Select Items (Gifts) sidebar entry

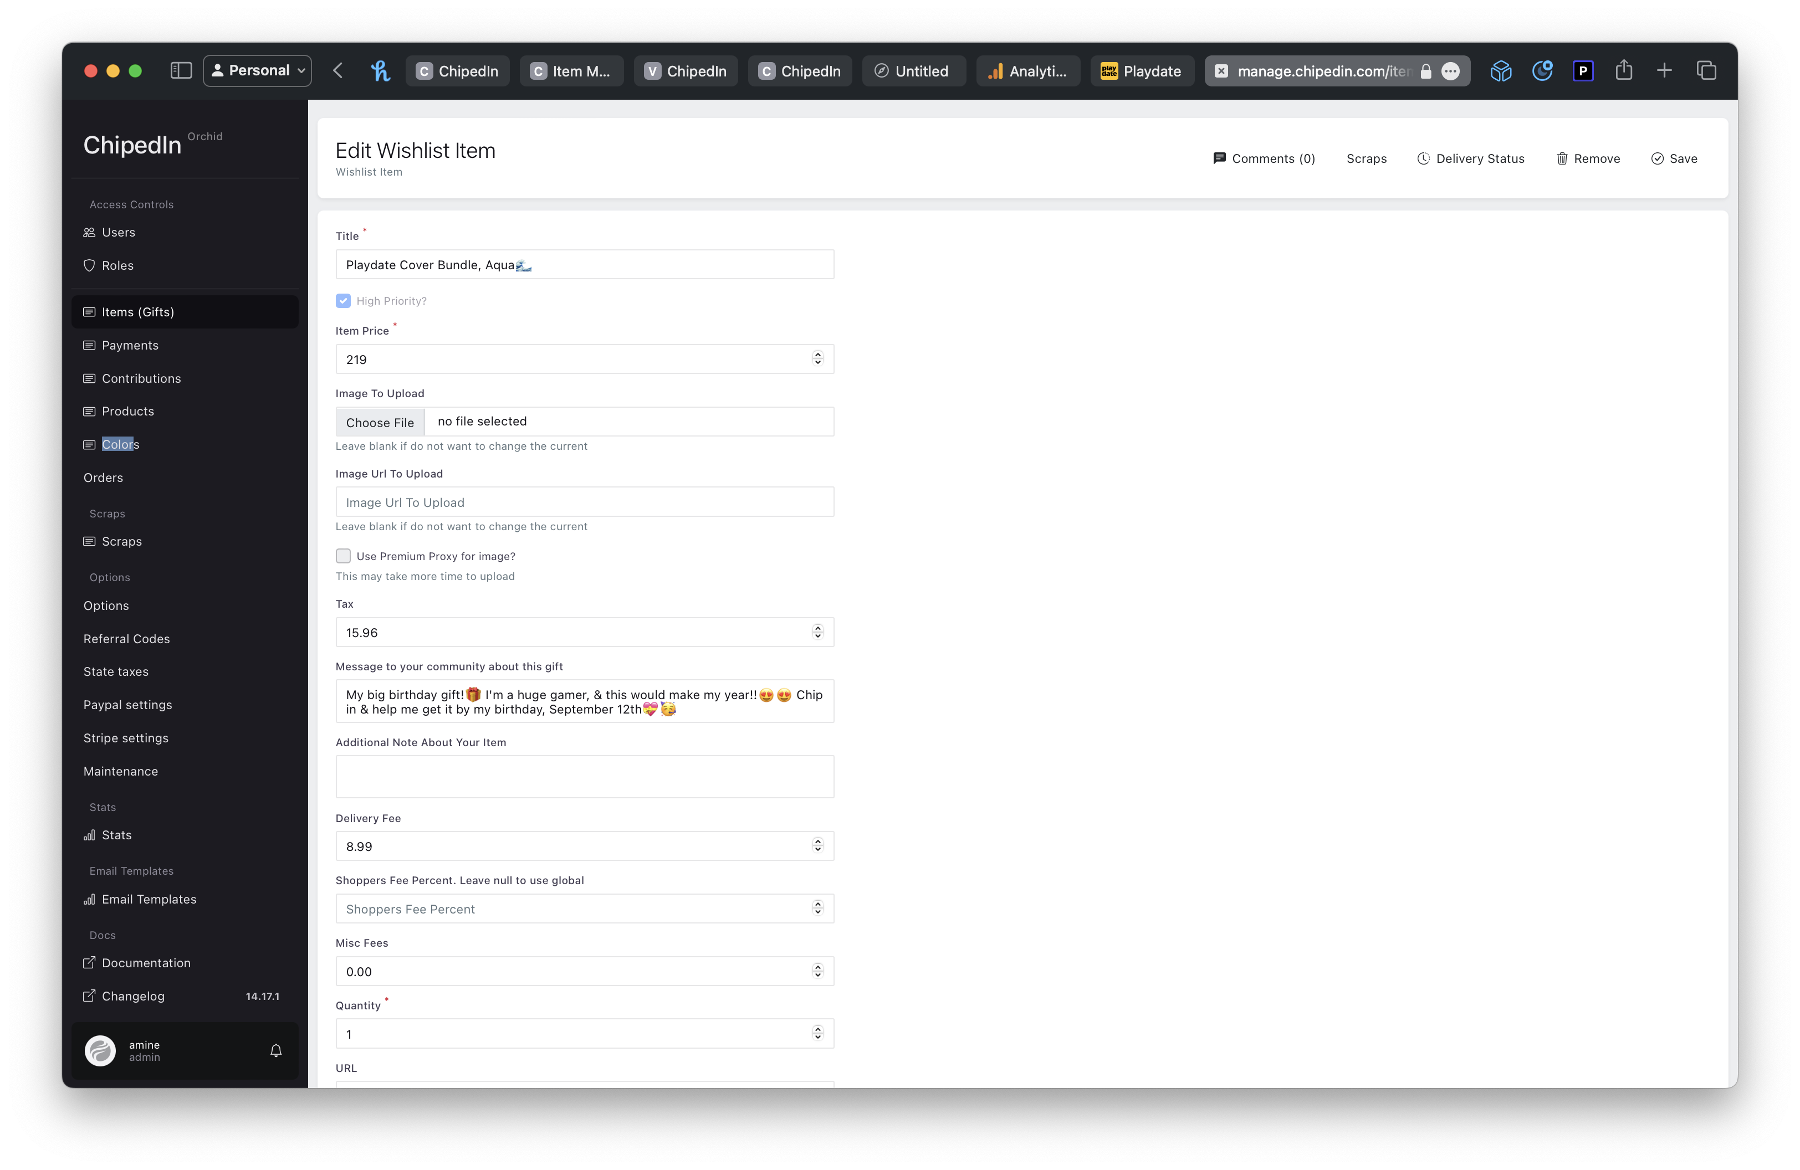pyautogui.click(x=185, y=311)
